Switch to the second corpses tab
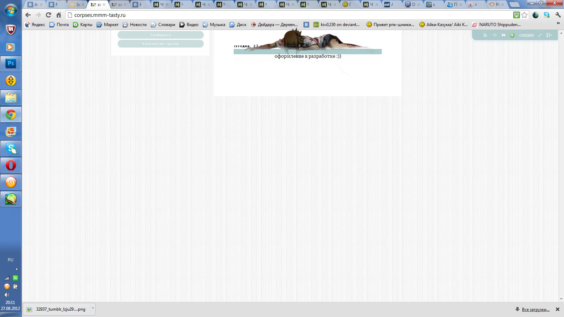The width and height of the screenshot is (564, 317). [119, 5]
